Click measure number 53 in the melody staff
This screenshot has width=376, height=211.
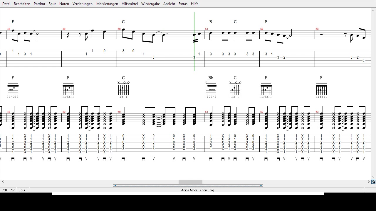click(317, 29)
